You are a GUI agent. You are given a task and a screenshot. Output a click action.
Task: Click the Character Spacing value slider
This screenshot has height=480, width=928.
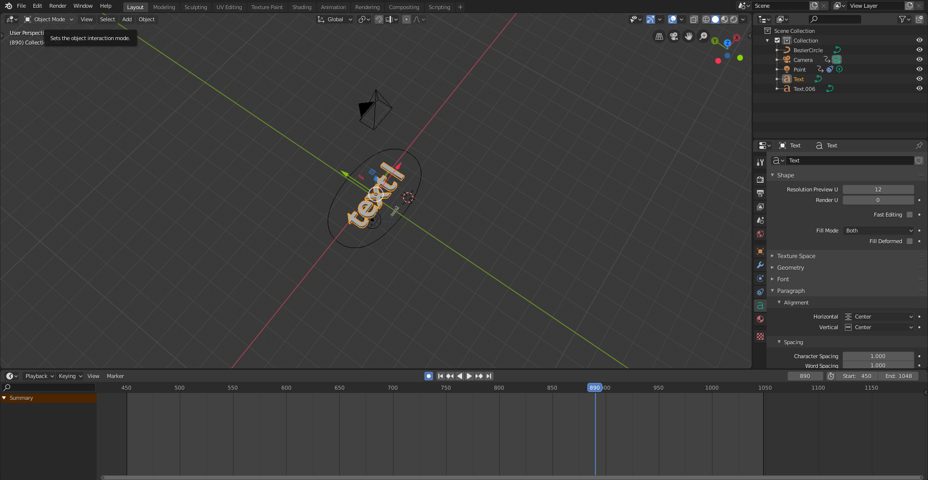click(878, 356)
